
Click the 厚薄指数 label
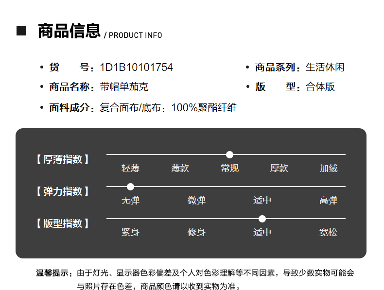pos(62,159)
